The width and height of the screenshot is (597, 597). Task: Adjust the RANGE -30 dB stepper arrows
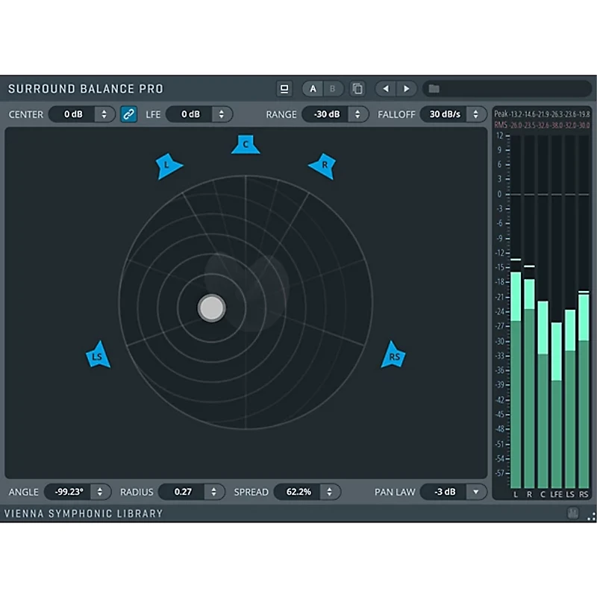point(357,114)
